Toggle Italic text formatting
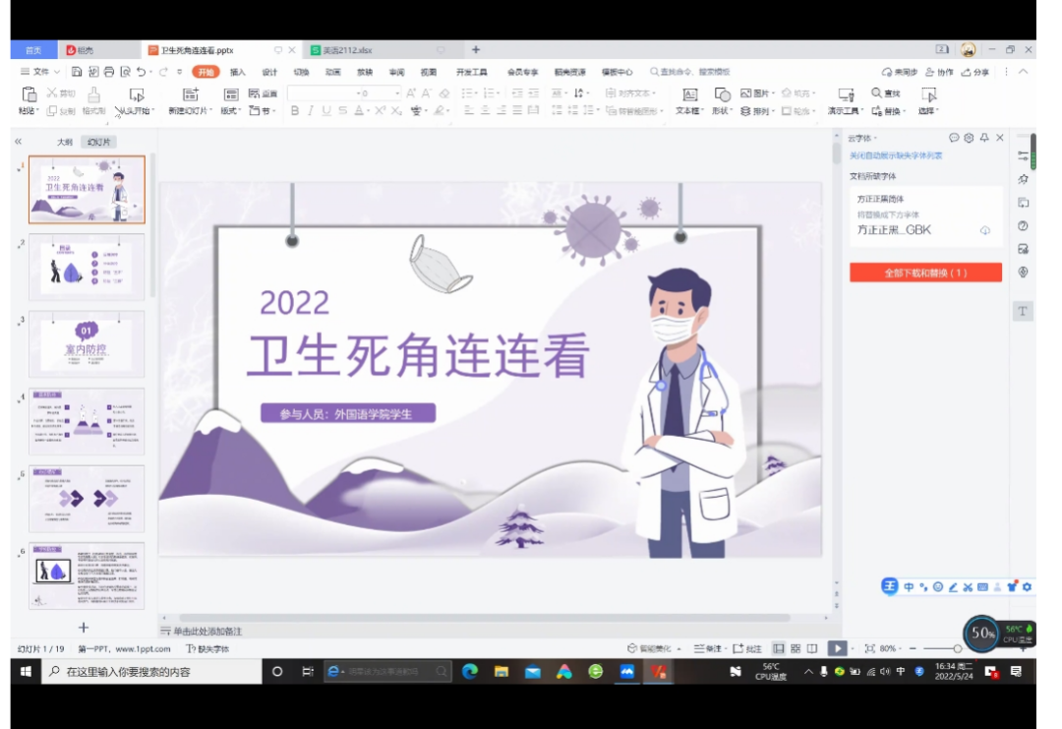Viewport: 1062px width, 729px height. [311, 111]
